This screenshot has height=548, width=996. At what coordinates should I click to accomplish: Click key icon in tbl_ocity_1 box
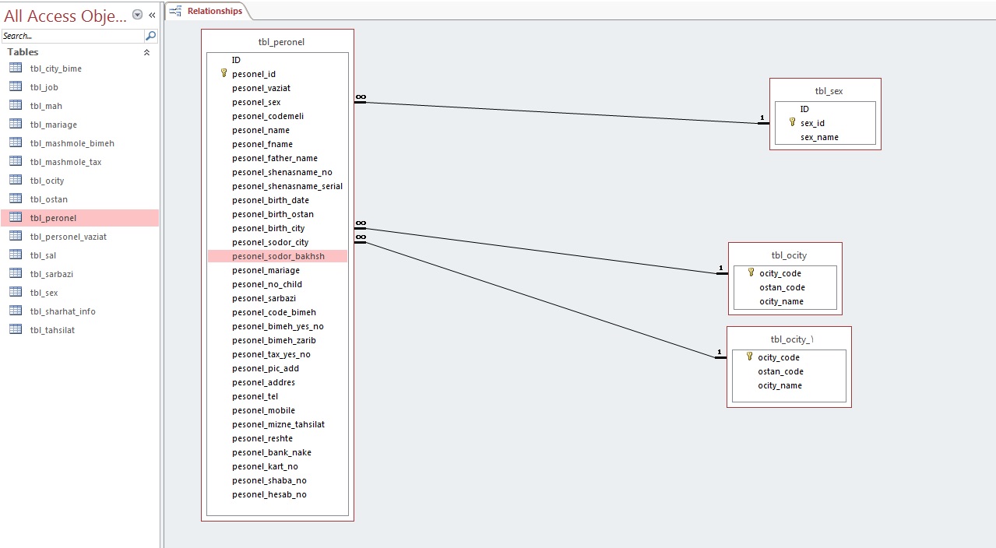click(x=749, y=357)
